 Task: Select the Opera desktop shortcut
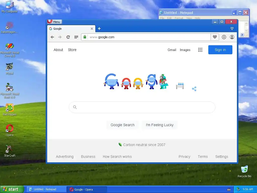pyautogui.click(x=10, y=130)
